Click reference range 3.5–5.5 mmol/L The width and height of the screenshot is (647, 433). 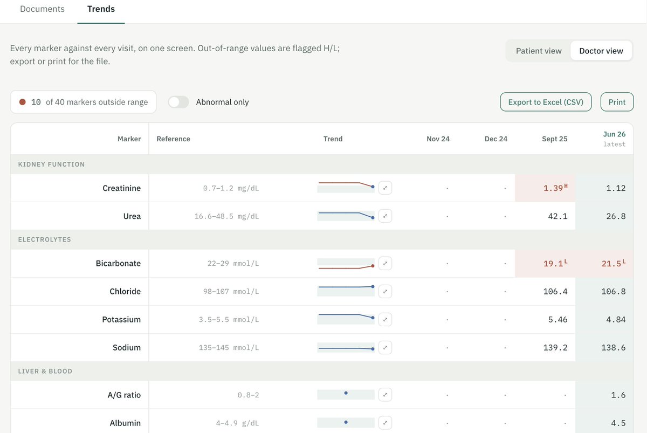point(229,320)
